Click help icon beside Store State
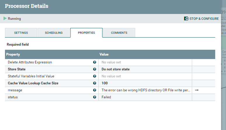The width and height of the screenshot is (226, 130). coord(95,69)
